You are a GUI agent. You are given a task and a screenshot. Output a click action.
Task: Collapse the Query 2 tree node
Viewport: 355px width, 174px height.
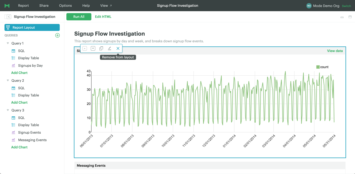[8, 81]
